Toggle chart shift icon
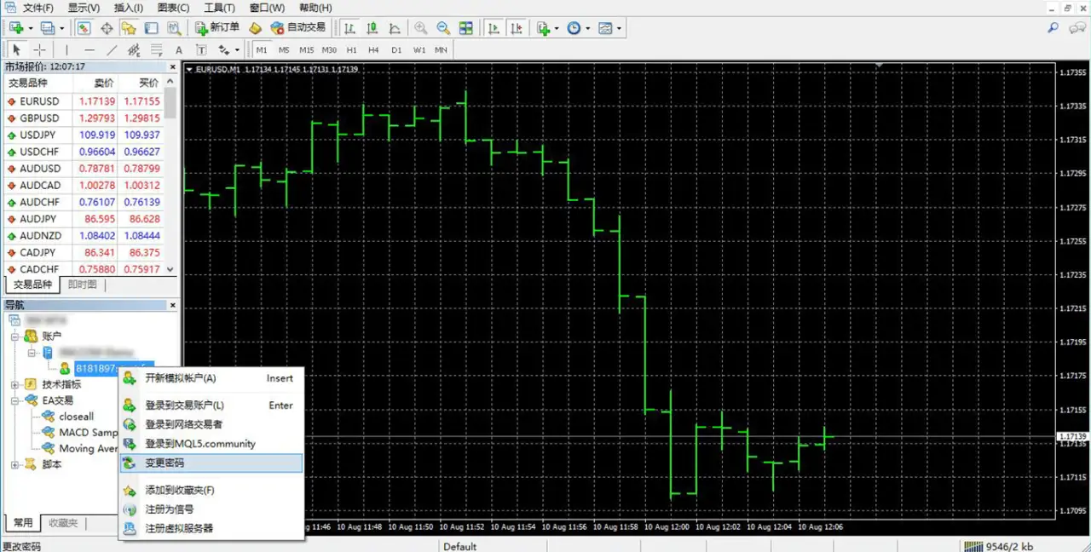This screenshot has height=552, width=1091. (516, 28)
